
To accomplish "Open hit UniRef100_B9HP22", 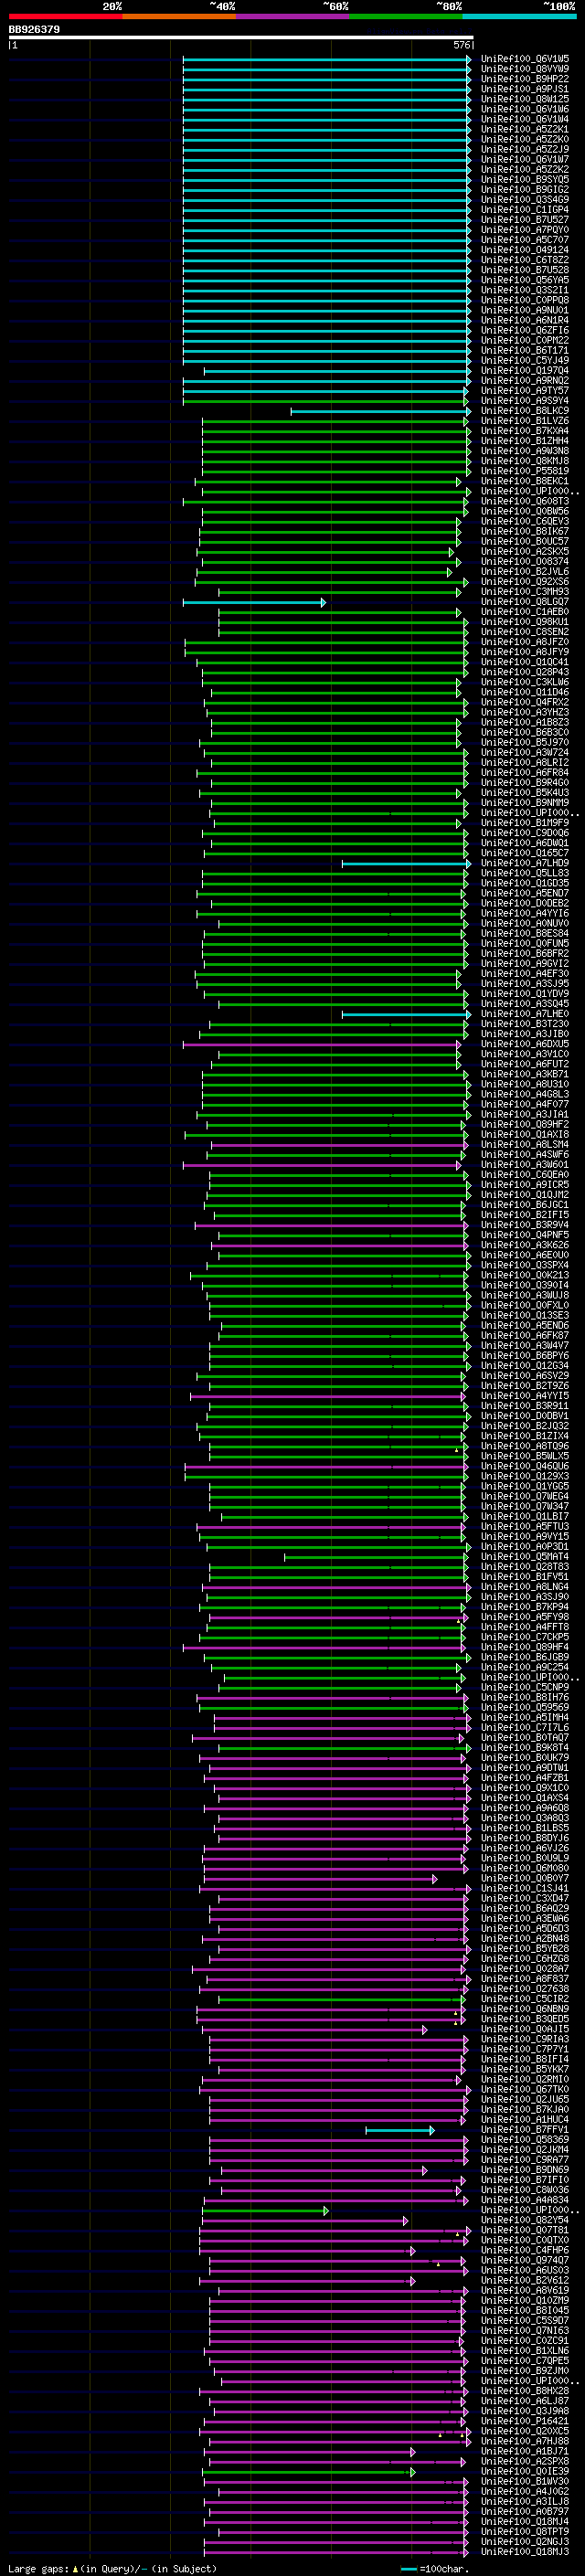I will coord(525,79).
